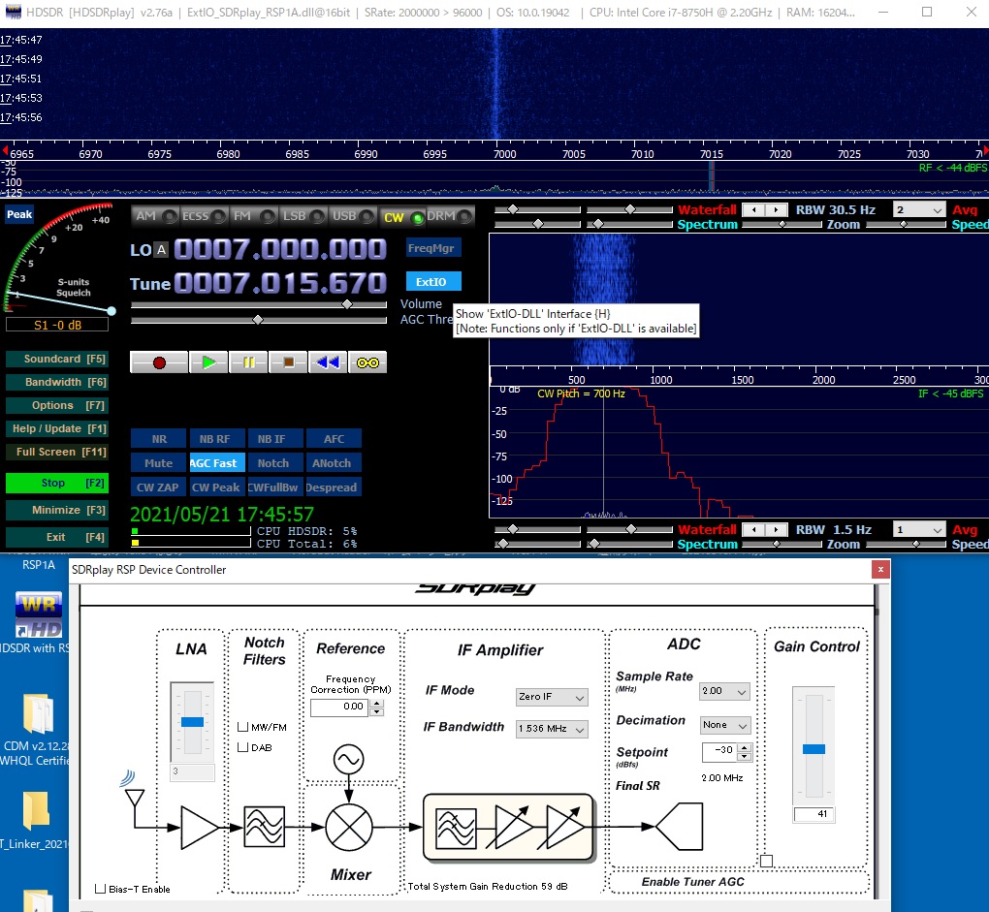Click the green play button
Screen dimensions: 989x912
(x=208, y=362)
